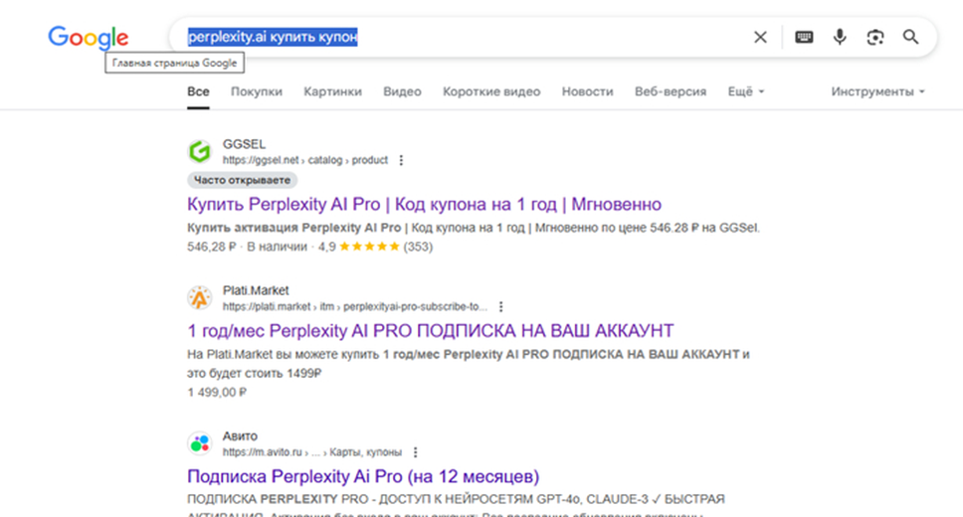Viewport: 963px width, 517px height.
Task: Open the 1 год/мес Perplexity AI PRO link
Action: click(431, 331)
